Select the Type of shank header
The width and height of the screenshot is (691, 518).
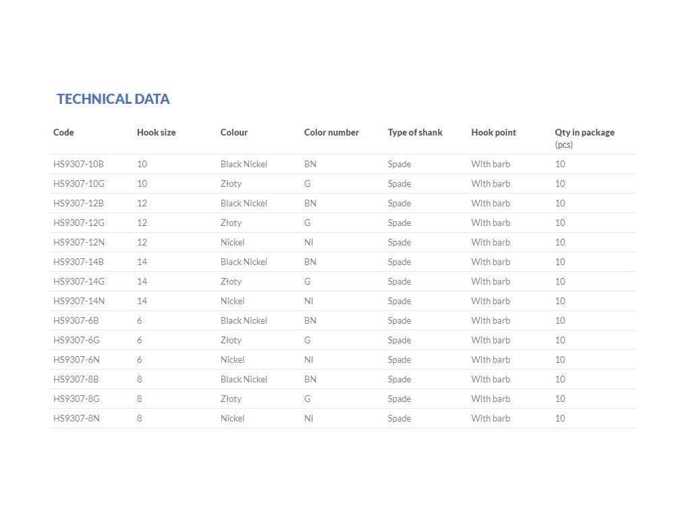(x=415, y=132)
